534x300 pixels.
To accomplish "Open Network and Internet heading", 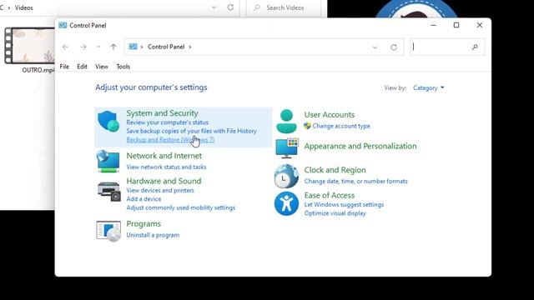I will point(164,156).
